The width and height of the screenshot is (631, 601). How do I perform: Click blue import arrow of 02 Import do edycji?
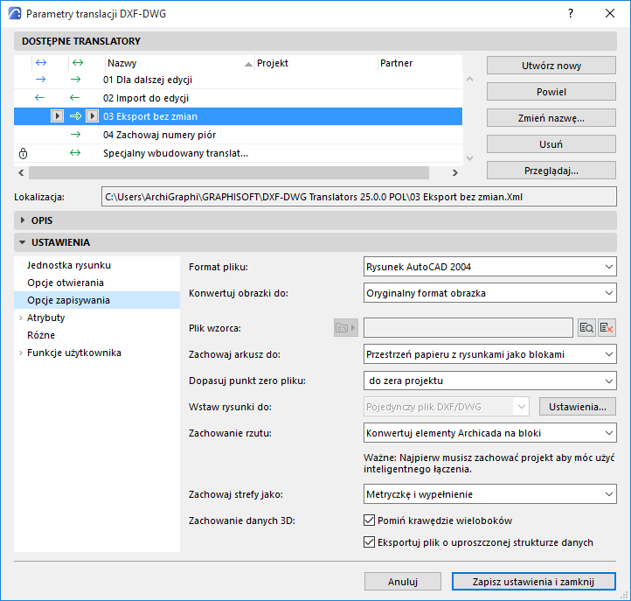pos(39,98)
